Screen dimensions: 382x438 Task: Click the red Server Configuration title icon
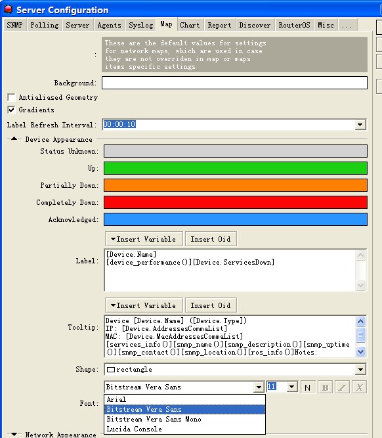tap(8, 9)
